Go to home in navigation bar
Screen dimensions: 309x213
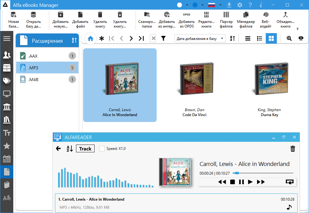tap(90, 38)
